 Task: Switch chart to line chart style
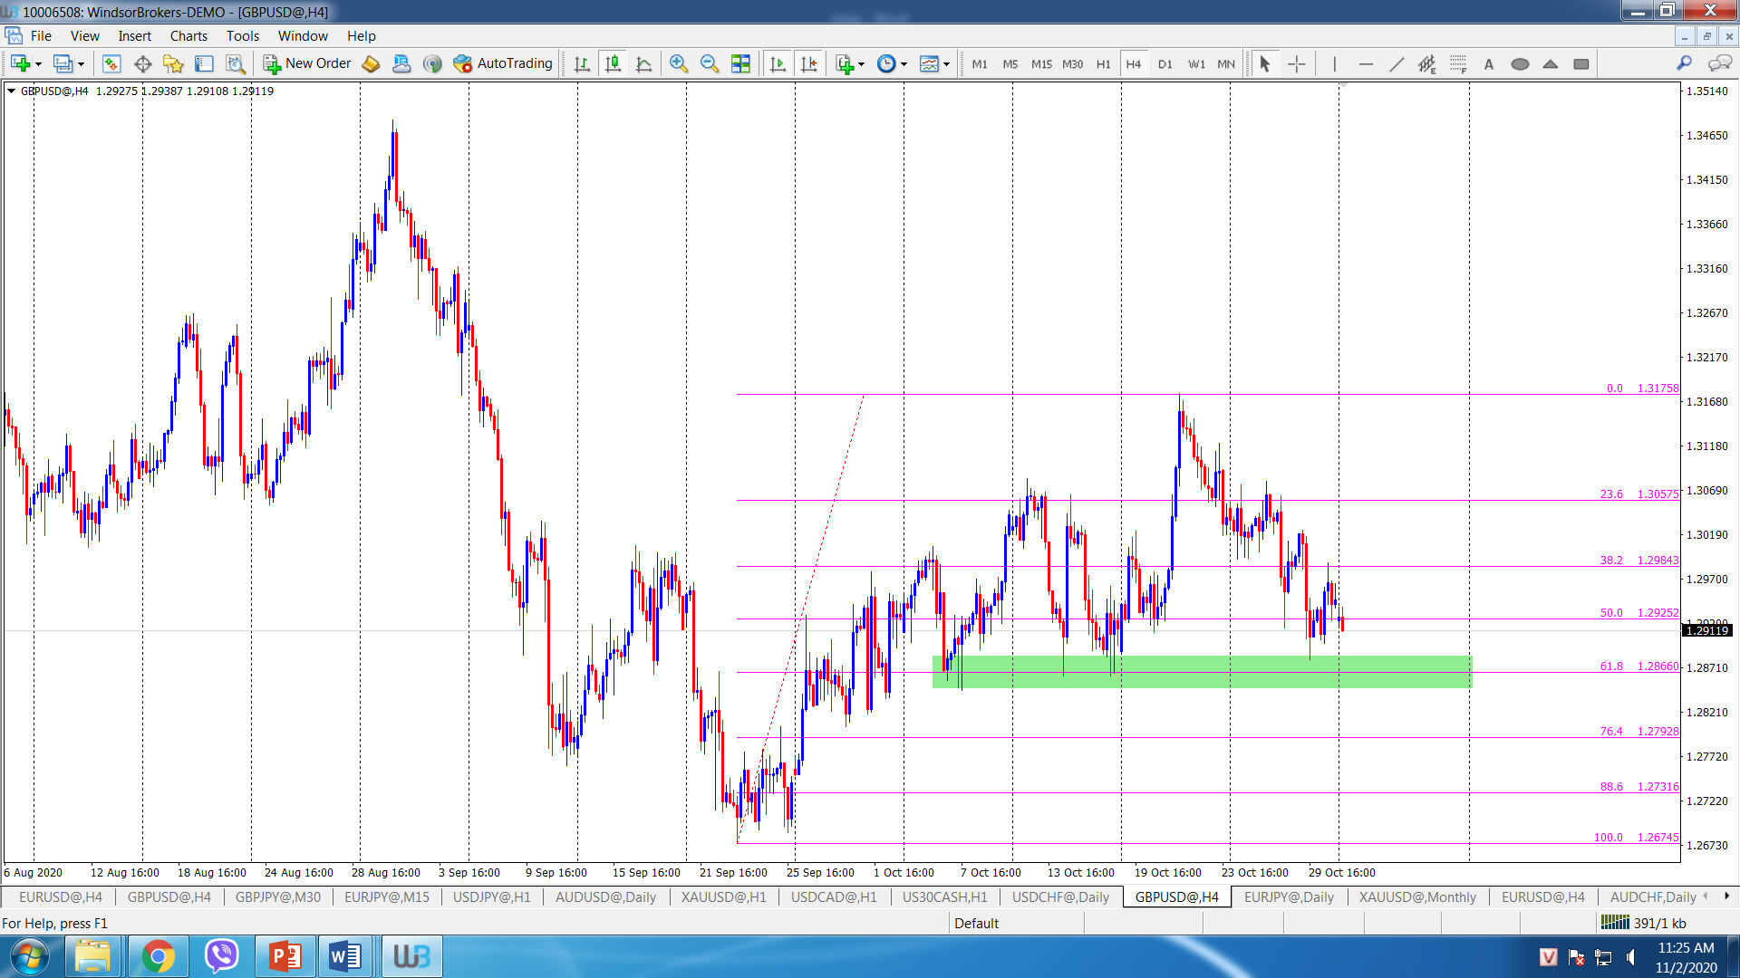click(643, 63)
